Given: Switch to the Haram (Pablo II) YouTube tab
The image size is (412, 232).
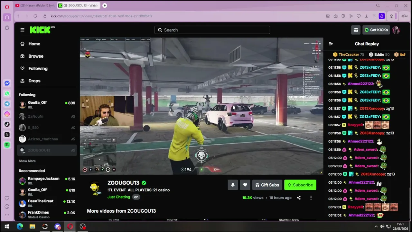Looking at the screenshot, I should pos(35,5).
